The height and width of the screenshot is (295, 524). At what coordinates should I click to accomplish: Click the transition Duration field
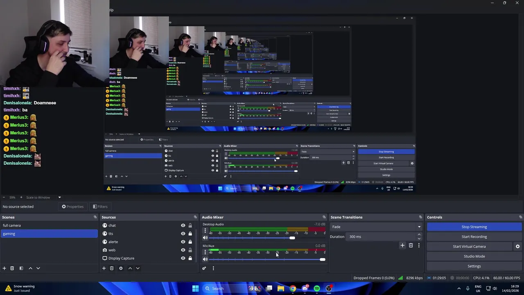pos(381,236)
